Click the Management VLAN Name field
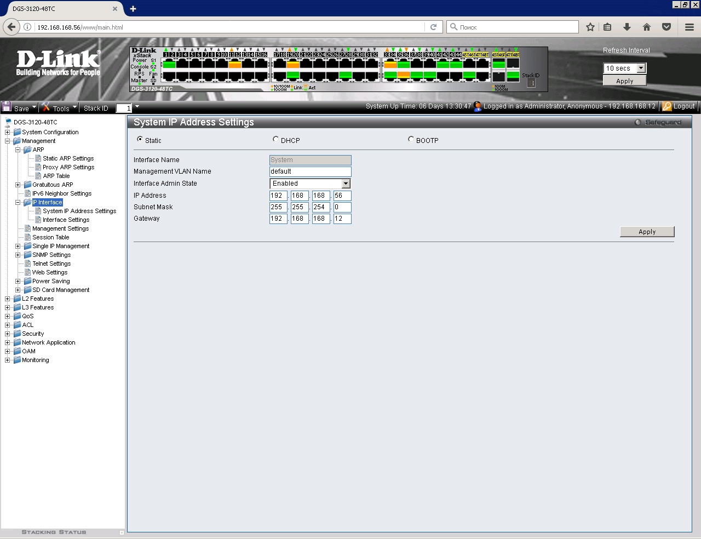Viewport: 701px width, 539px height. (x=310, y=171)
